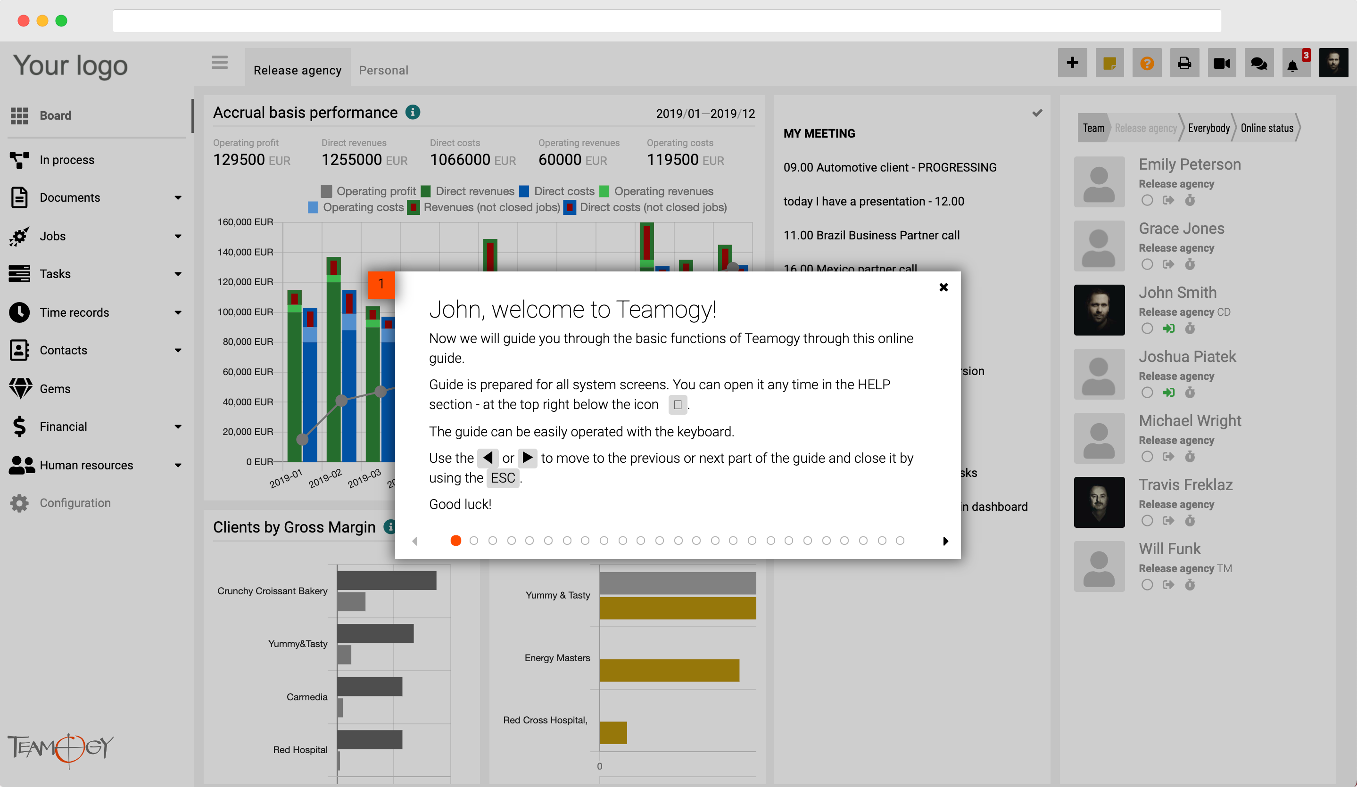Click the info icon beside Clients by Gross Margin
This screenshot has height=787, width=1357.
coord(390,526)
